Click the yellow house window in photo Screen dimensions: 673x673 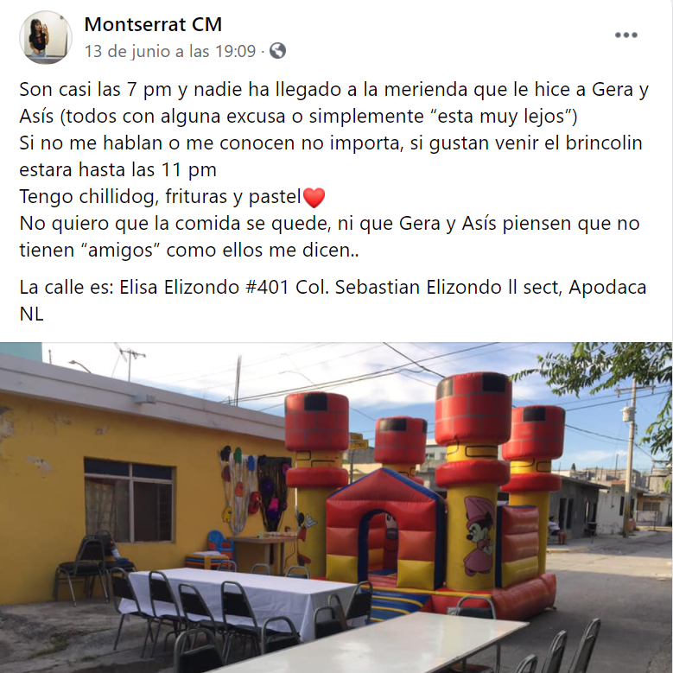(x=129, y=500)
